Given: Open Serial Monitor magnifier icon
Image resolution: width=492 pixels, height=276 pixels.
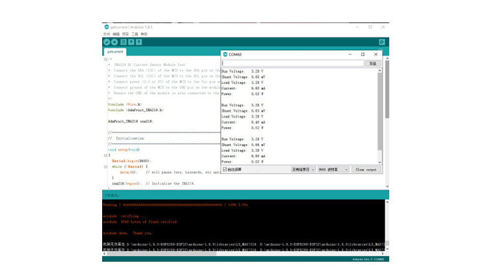Looking at the screenshot, I should [381, 42].
